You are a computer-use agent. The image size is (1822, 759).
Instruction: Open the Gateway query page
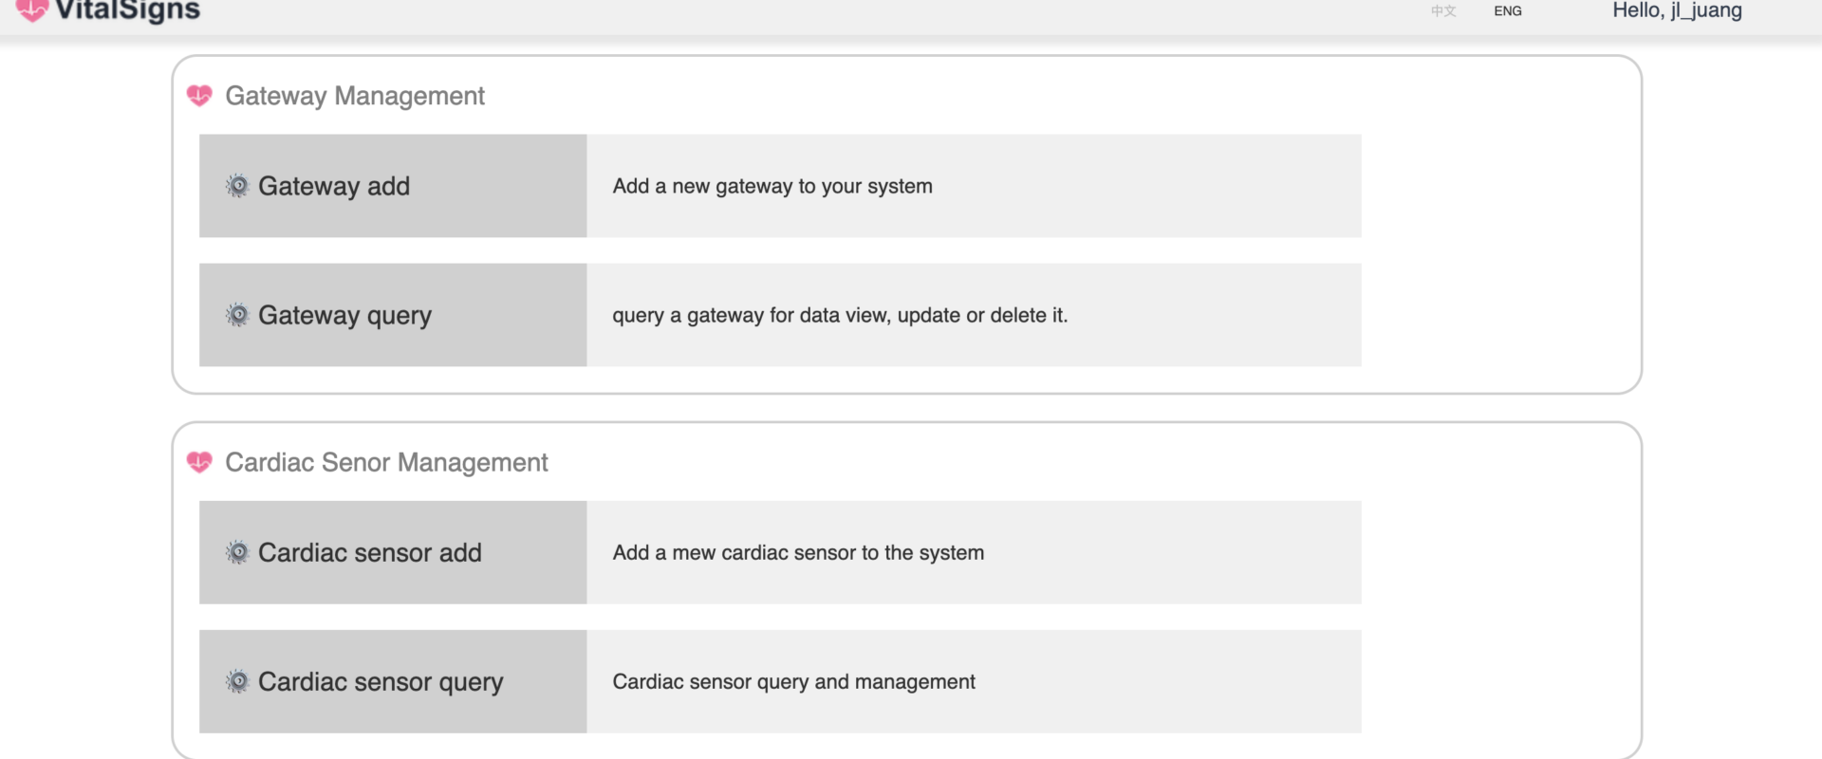pyautogui.click(x=393, y=315)
